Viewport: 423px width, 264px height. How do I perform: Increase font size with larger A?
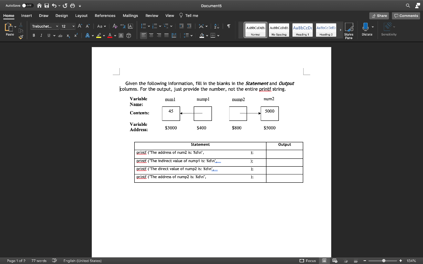(x=80, y=26)
